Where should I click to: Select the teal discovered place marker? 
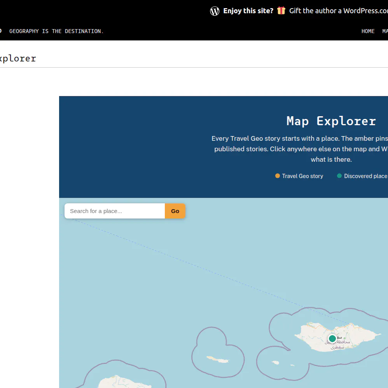click(332, 338)
